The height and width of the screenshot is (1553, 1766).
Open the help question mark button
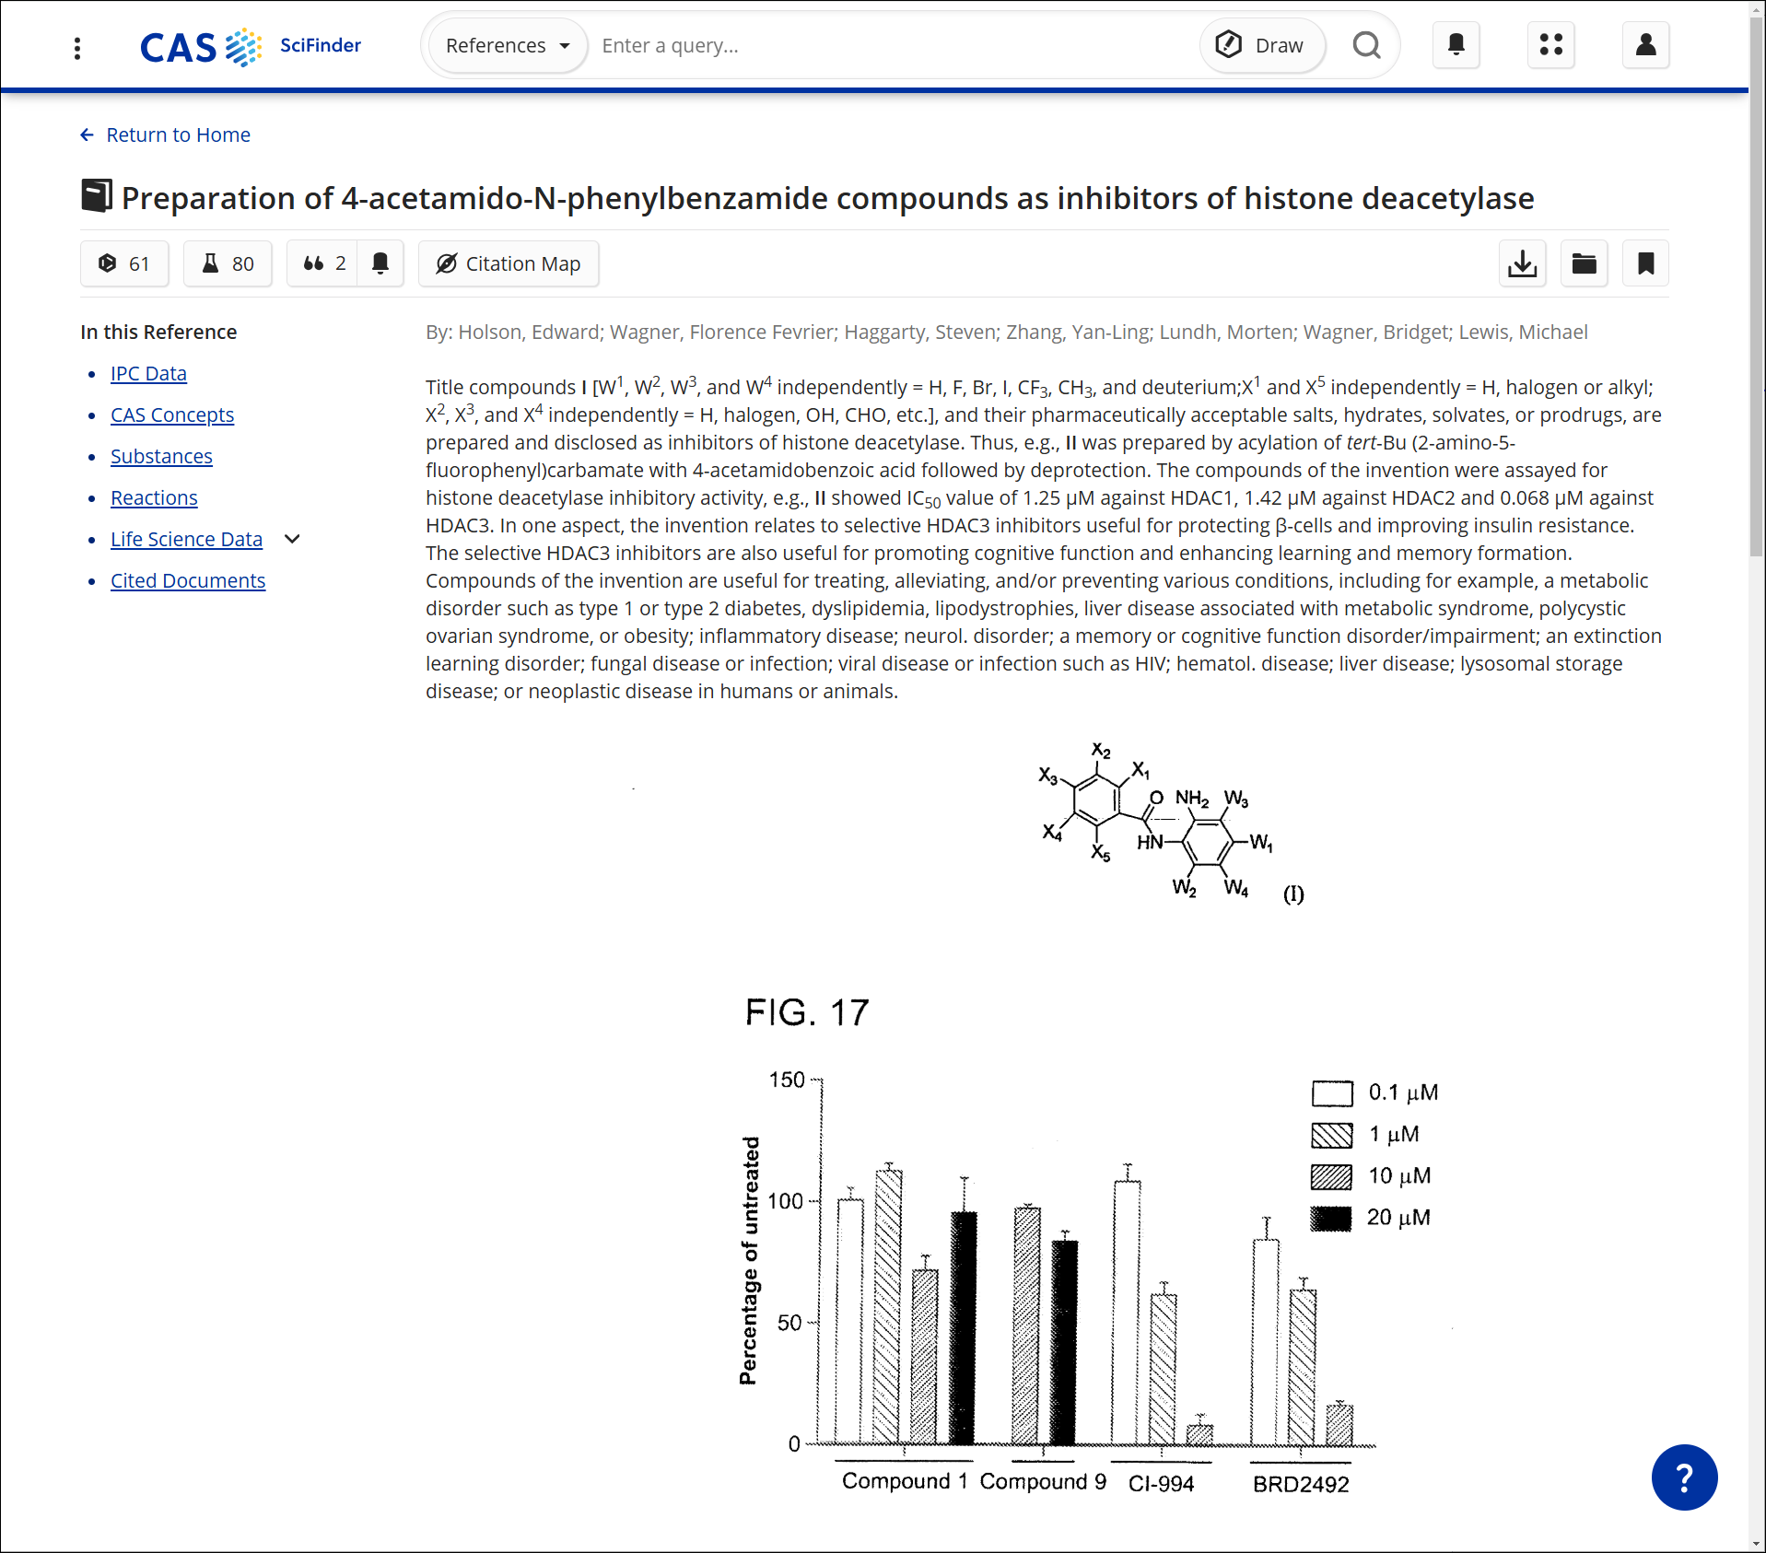pos(1683,1477)
